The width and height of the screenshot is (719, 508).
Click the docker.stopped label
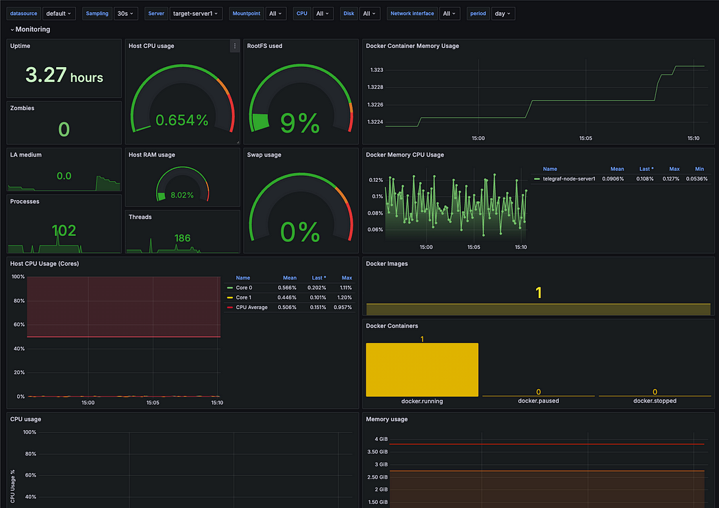[x=655, y=401]
